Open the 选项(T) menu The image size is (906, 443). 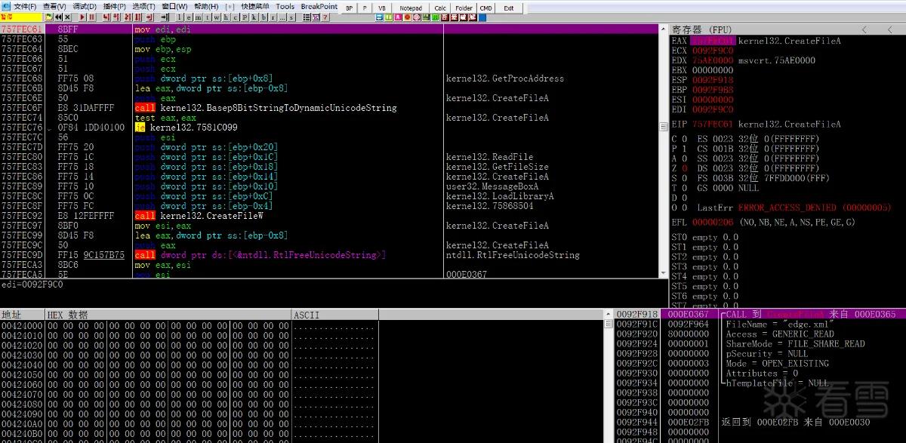[143, 7]
